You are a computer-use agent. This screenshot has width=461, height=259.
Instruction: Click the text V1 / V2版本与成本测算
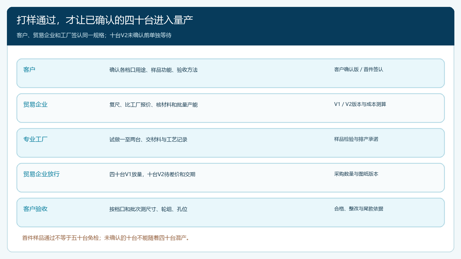pos(360,104)
